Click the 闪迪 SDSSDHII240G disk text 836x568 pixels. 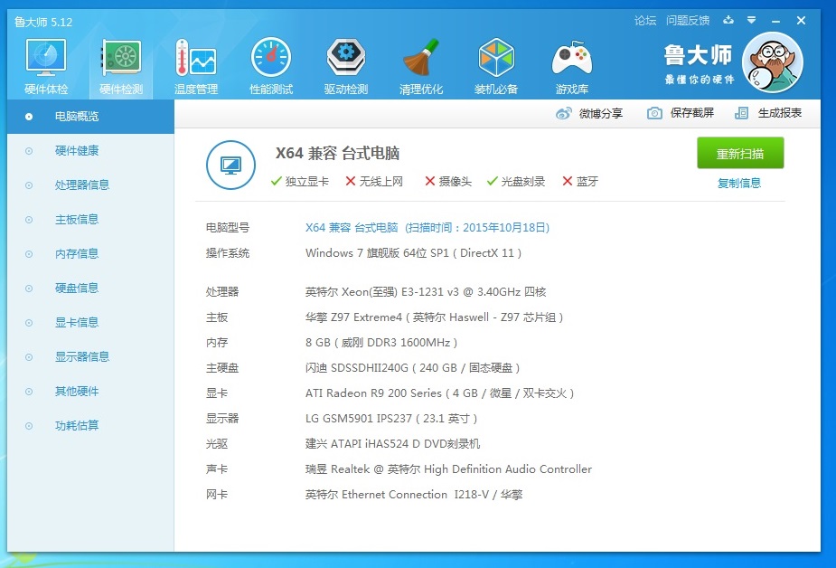coord(412,368)
